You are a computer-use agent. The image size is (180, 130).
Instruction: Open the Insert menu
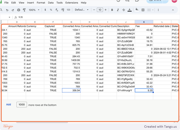(x=31, y=3)
